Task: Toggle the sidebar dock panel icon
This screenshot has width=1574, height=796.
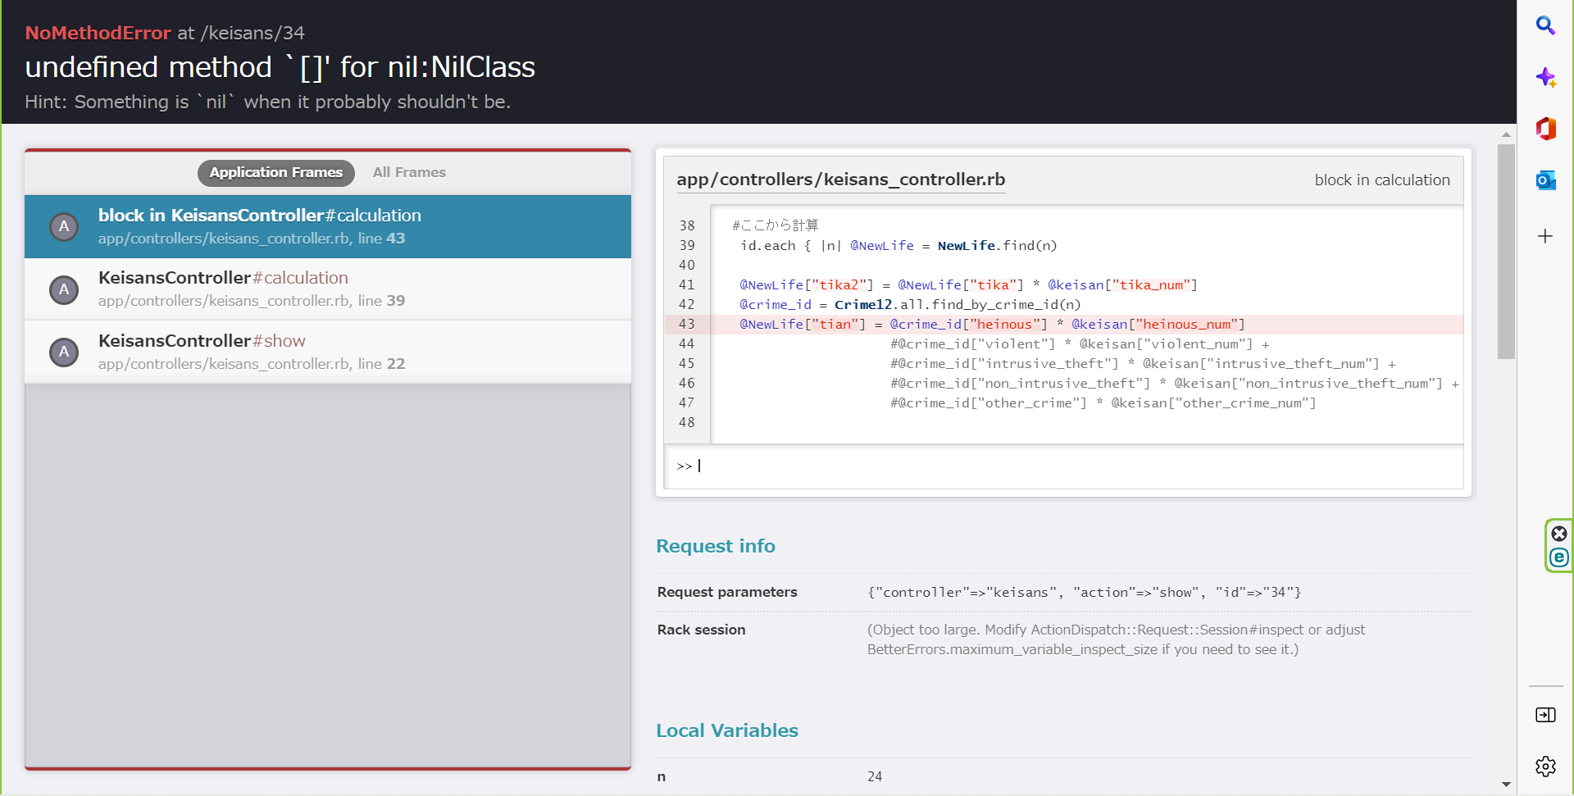Action: (x=1545, y=715)
